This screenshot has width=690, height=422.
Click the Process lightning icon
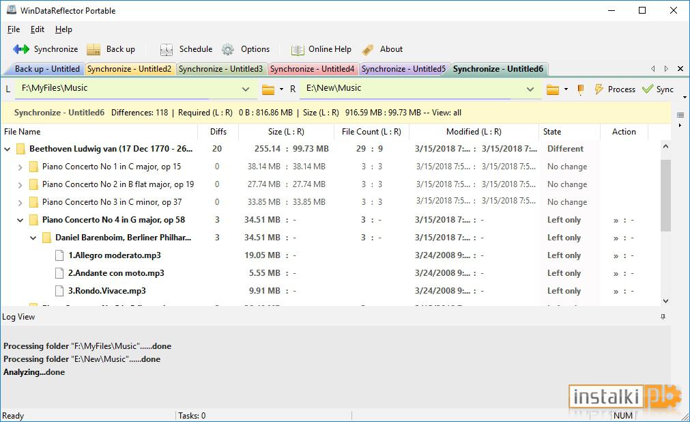coord(599,89)
